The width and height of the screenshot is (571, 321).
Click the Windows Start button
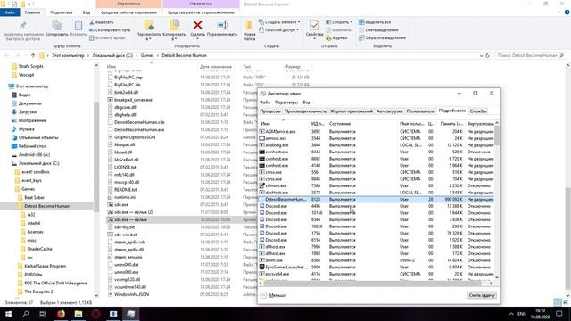[x=8, y=314]
